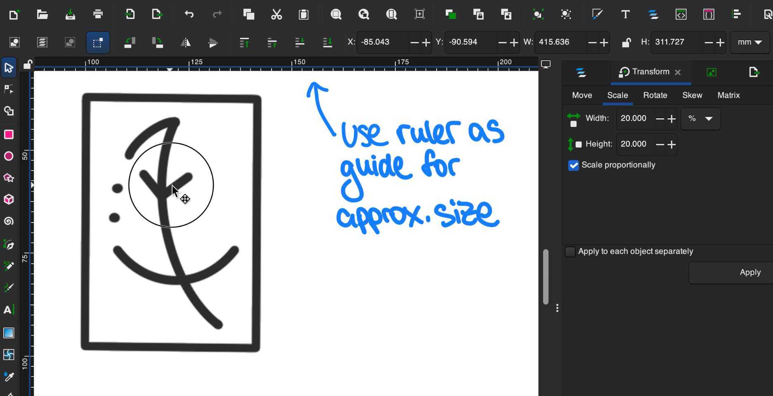Open the mm units dropdown

(749, 42)
